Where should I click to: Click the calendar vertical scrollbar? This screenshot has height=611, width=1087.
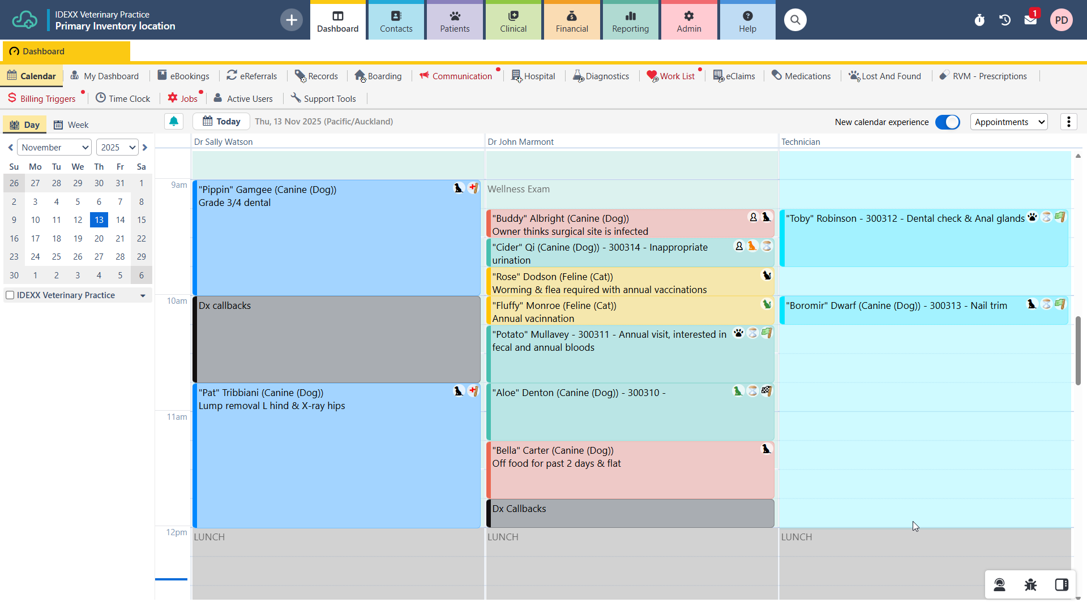point(1078,351)
